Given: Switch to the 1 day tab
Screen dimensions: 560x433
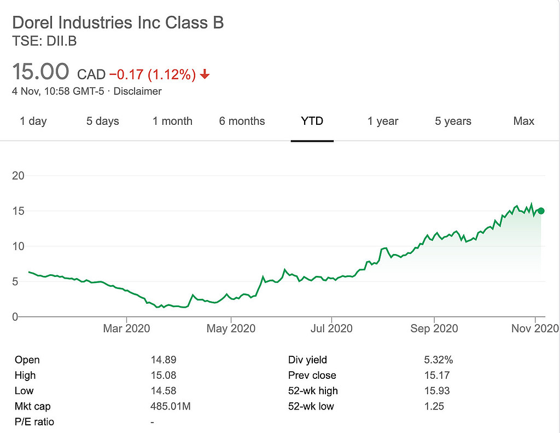Looking at the screenshot, I should (x=33, y=121).
